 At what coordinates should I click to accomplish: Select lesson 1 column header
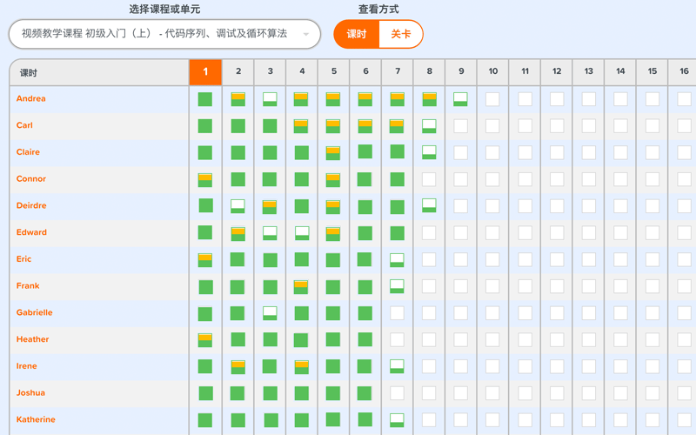click(x=205, y=72)
